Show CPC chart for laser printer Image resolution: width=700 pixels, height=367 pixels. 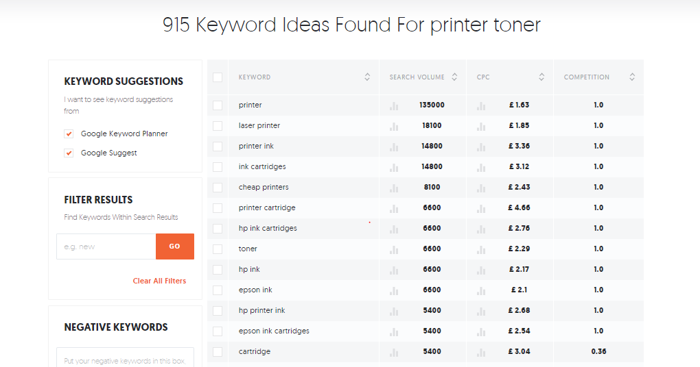click(x=481, y=127)
